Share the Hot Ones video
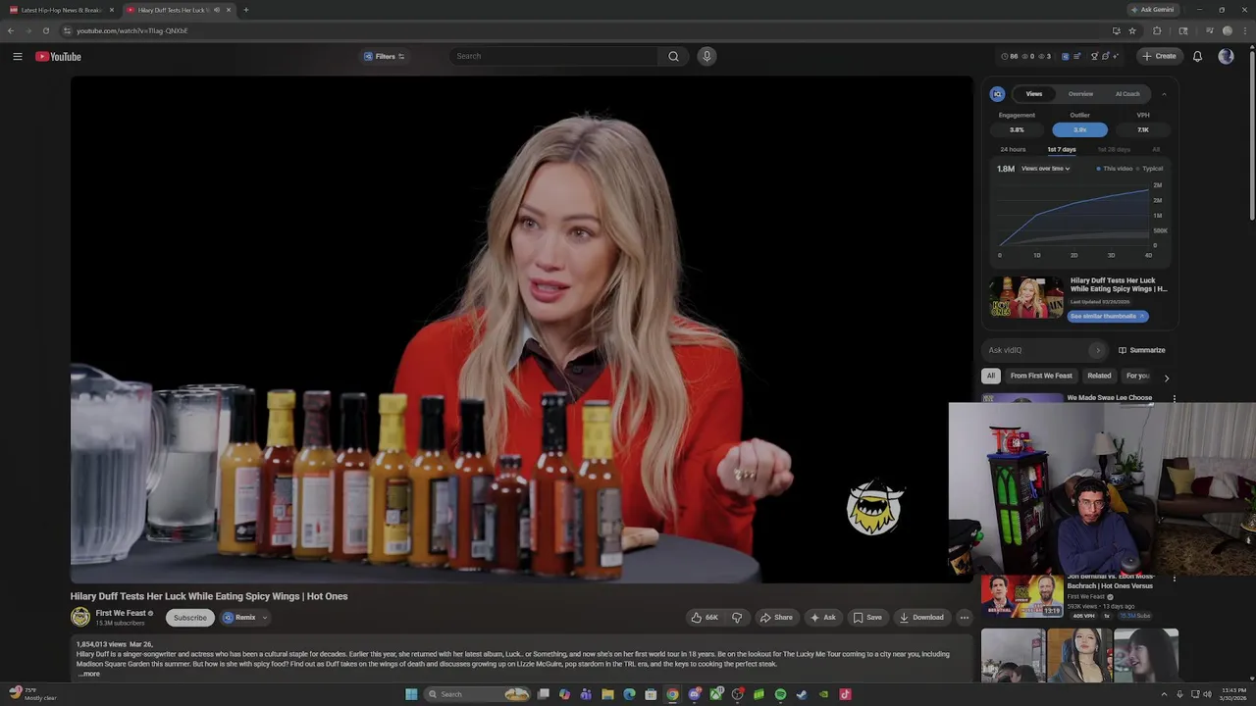 point(775,618)
